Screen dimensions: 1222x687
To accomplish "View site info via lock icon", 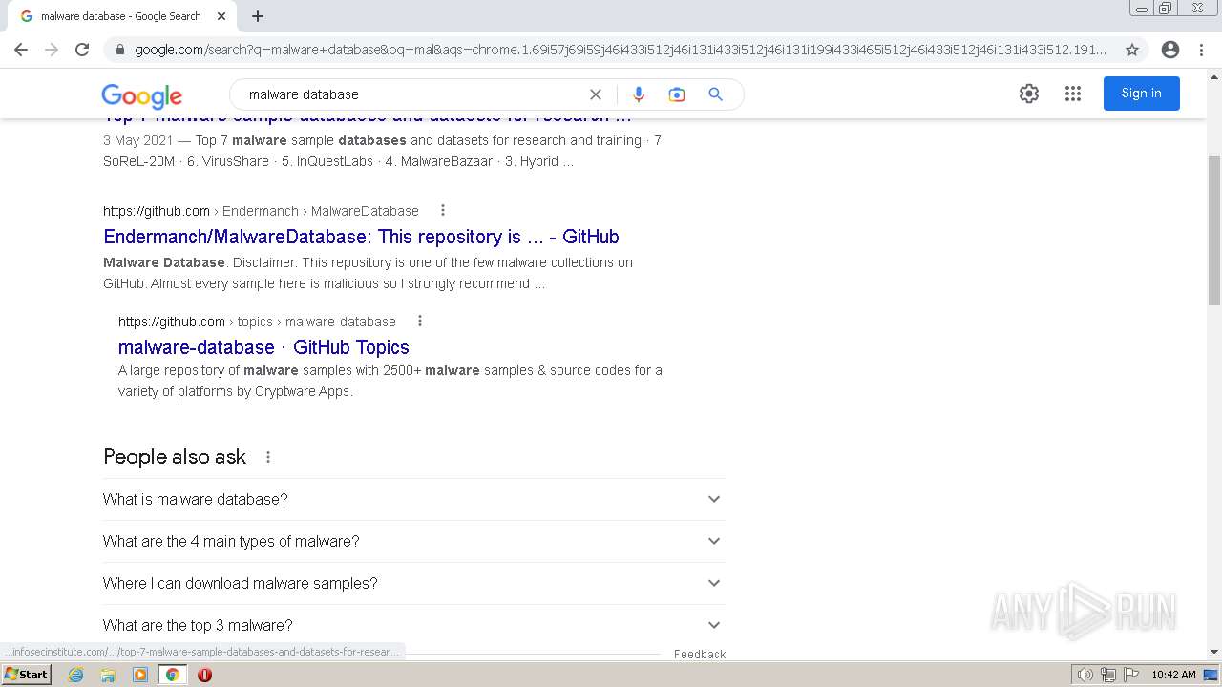I will (x=119, y=50).
